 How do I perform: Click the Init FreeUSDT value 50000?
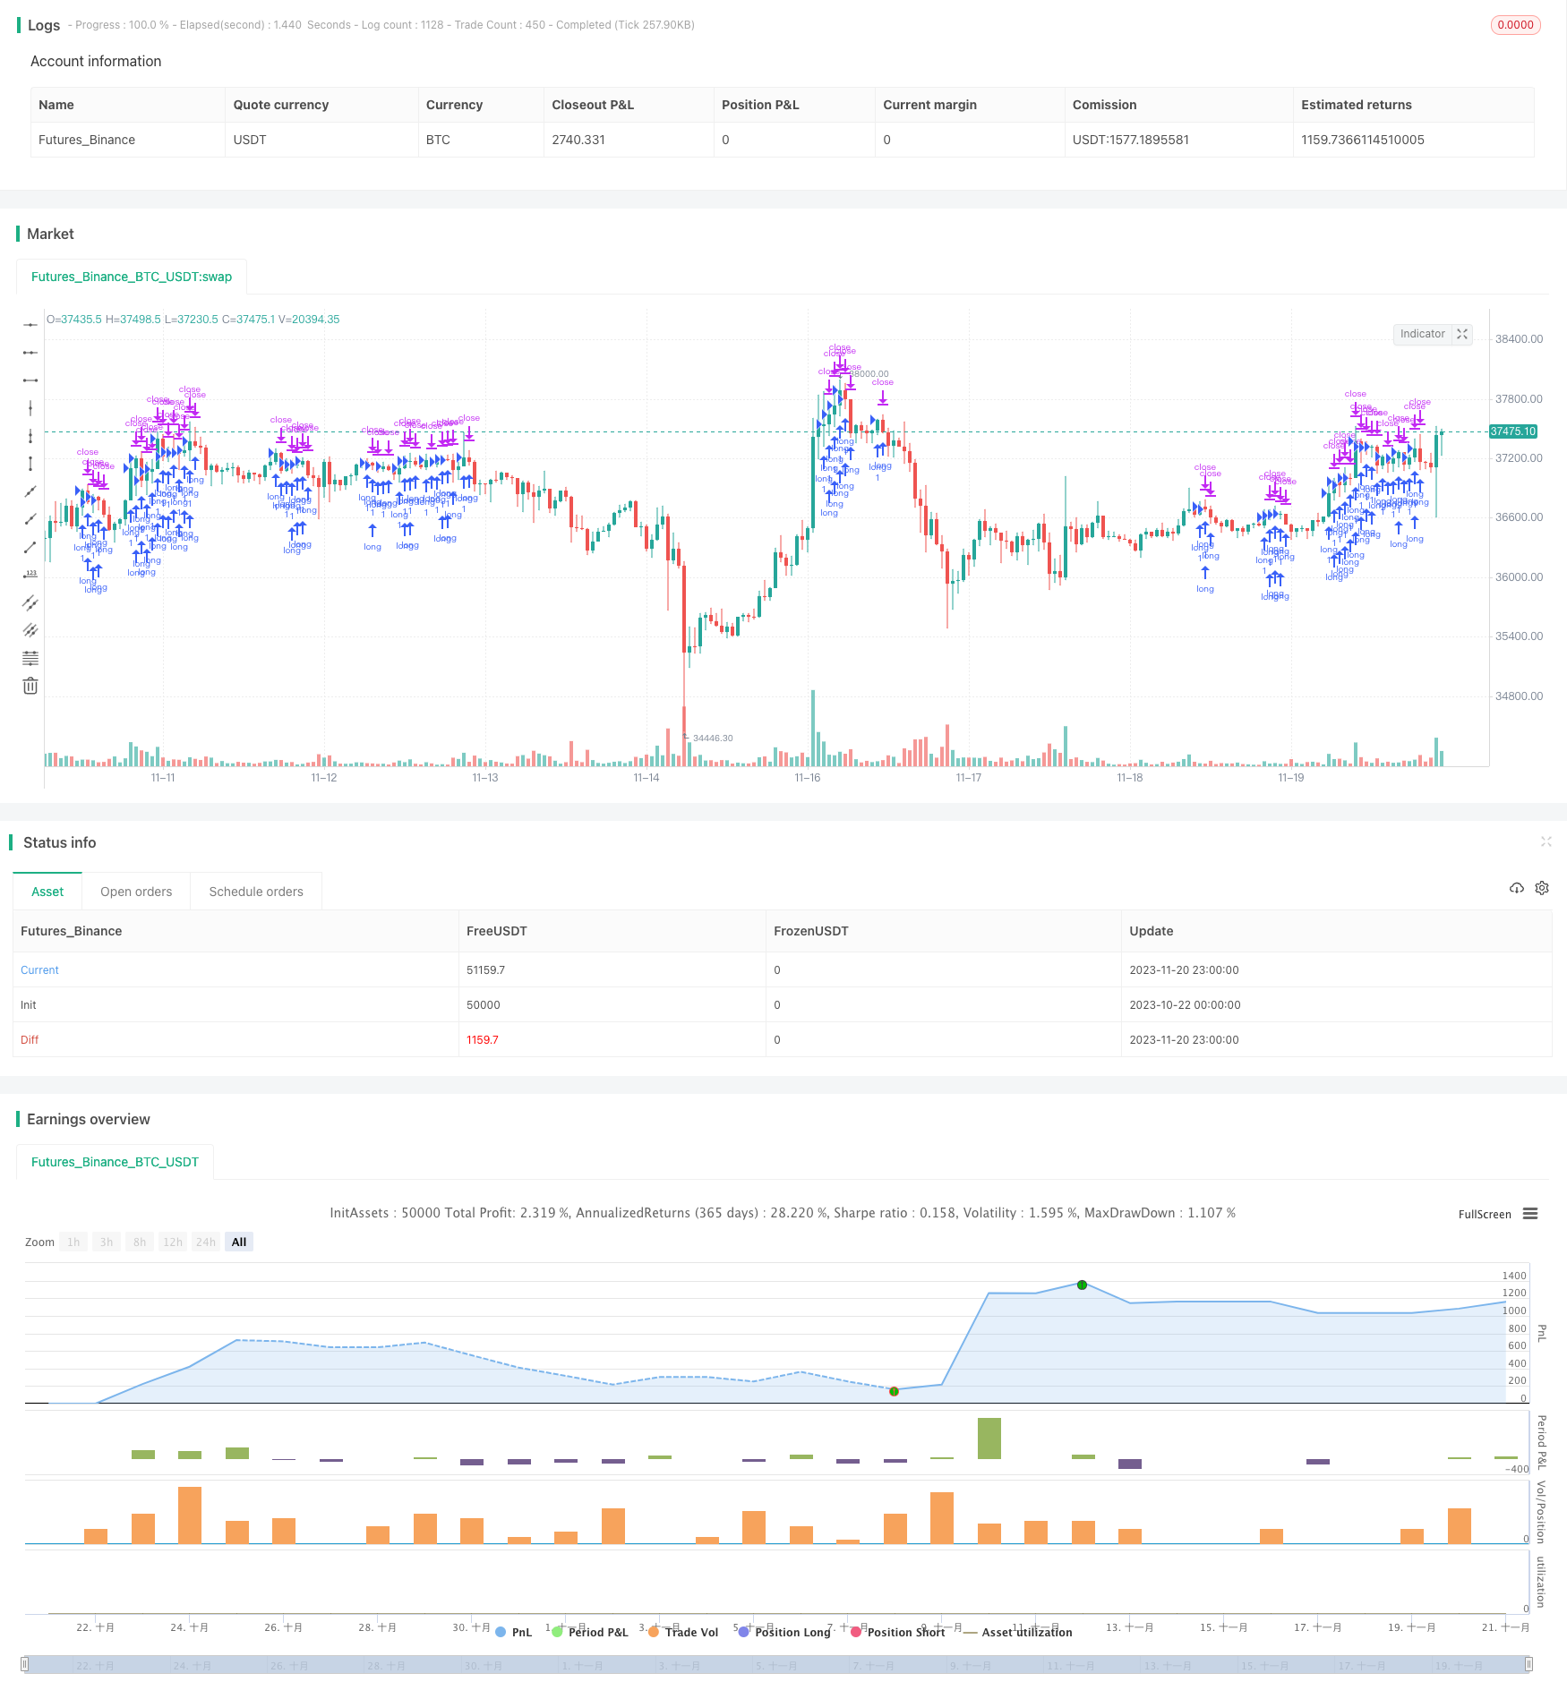point(484,1005)
